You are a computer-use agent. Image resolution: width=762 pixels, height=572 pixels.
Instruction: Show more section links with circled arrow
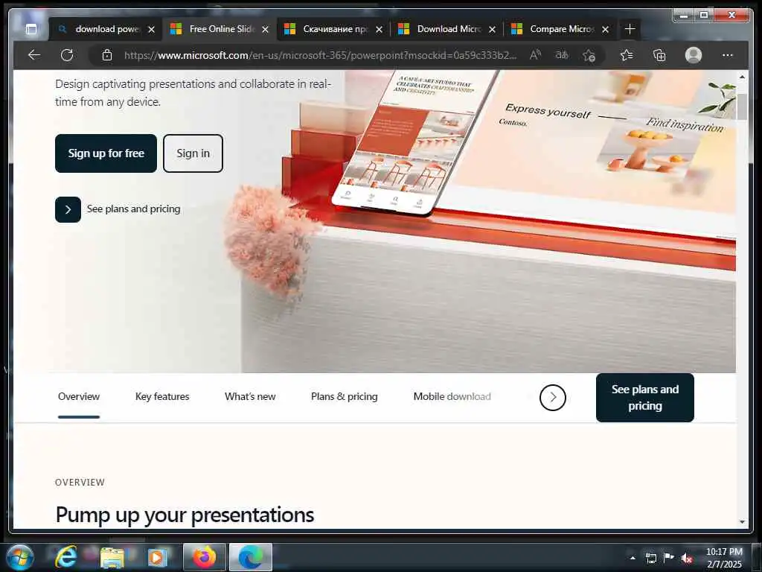coord(553,398)
